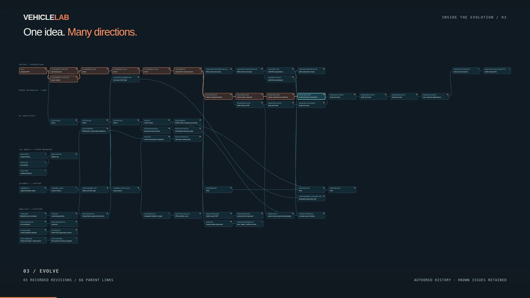The image size is (530, 298).
Task: Select the RIDGE-2026-CHILD-CONCEPT-02 node
Action: coord(497,71)
